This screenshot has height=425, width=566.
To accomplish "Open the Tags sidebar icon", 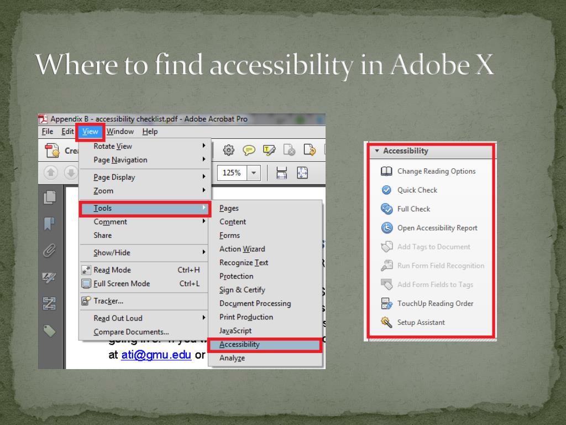I will click(x=49, y=330).
